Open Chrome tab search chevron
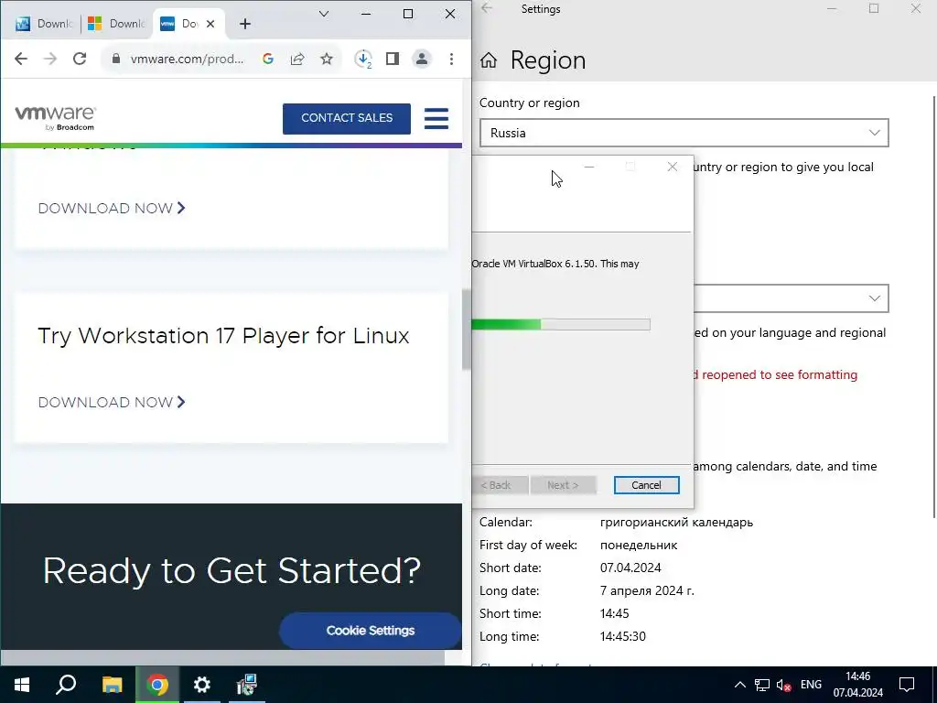 tap(324, 14)
